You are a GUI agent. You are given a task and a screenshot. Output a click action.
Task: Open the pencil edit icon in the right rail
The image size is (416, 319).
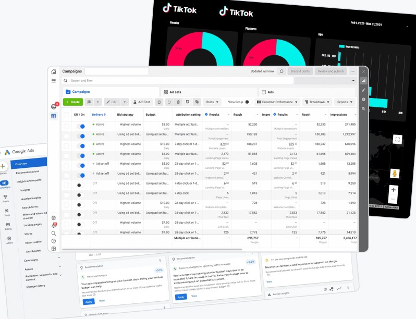tap(363, 90)
